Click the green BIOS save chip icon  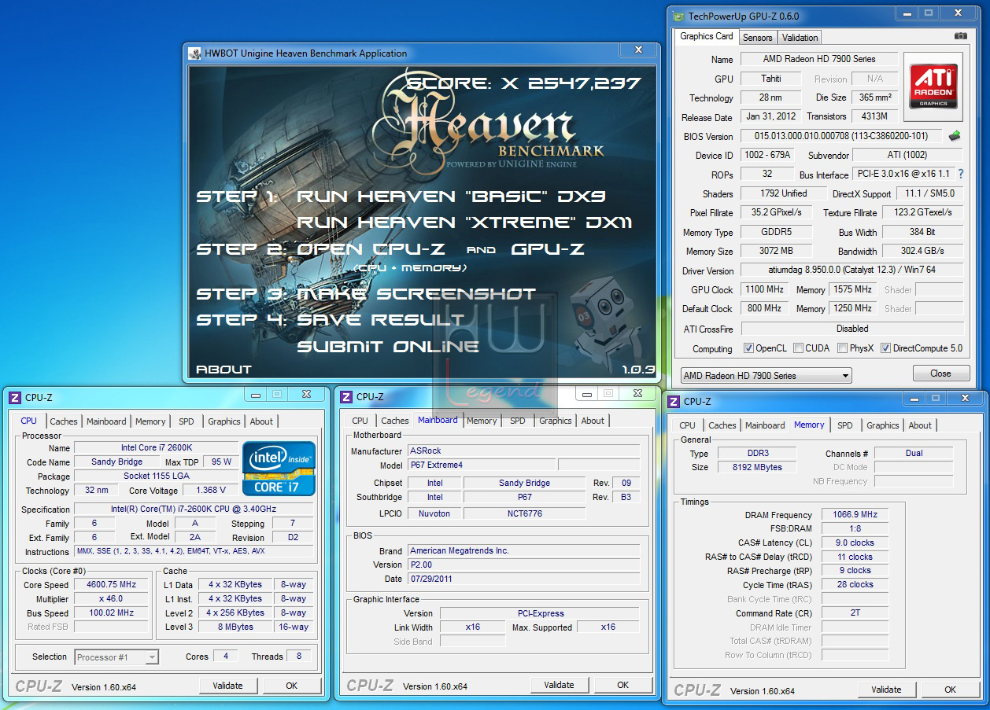(955, 136)
